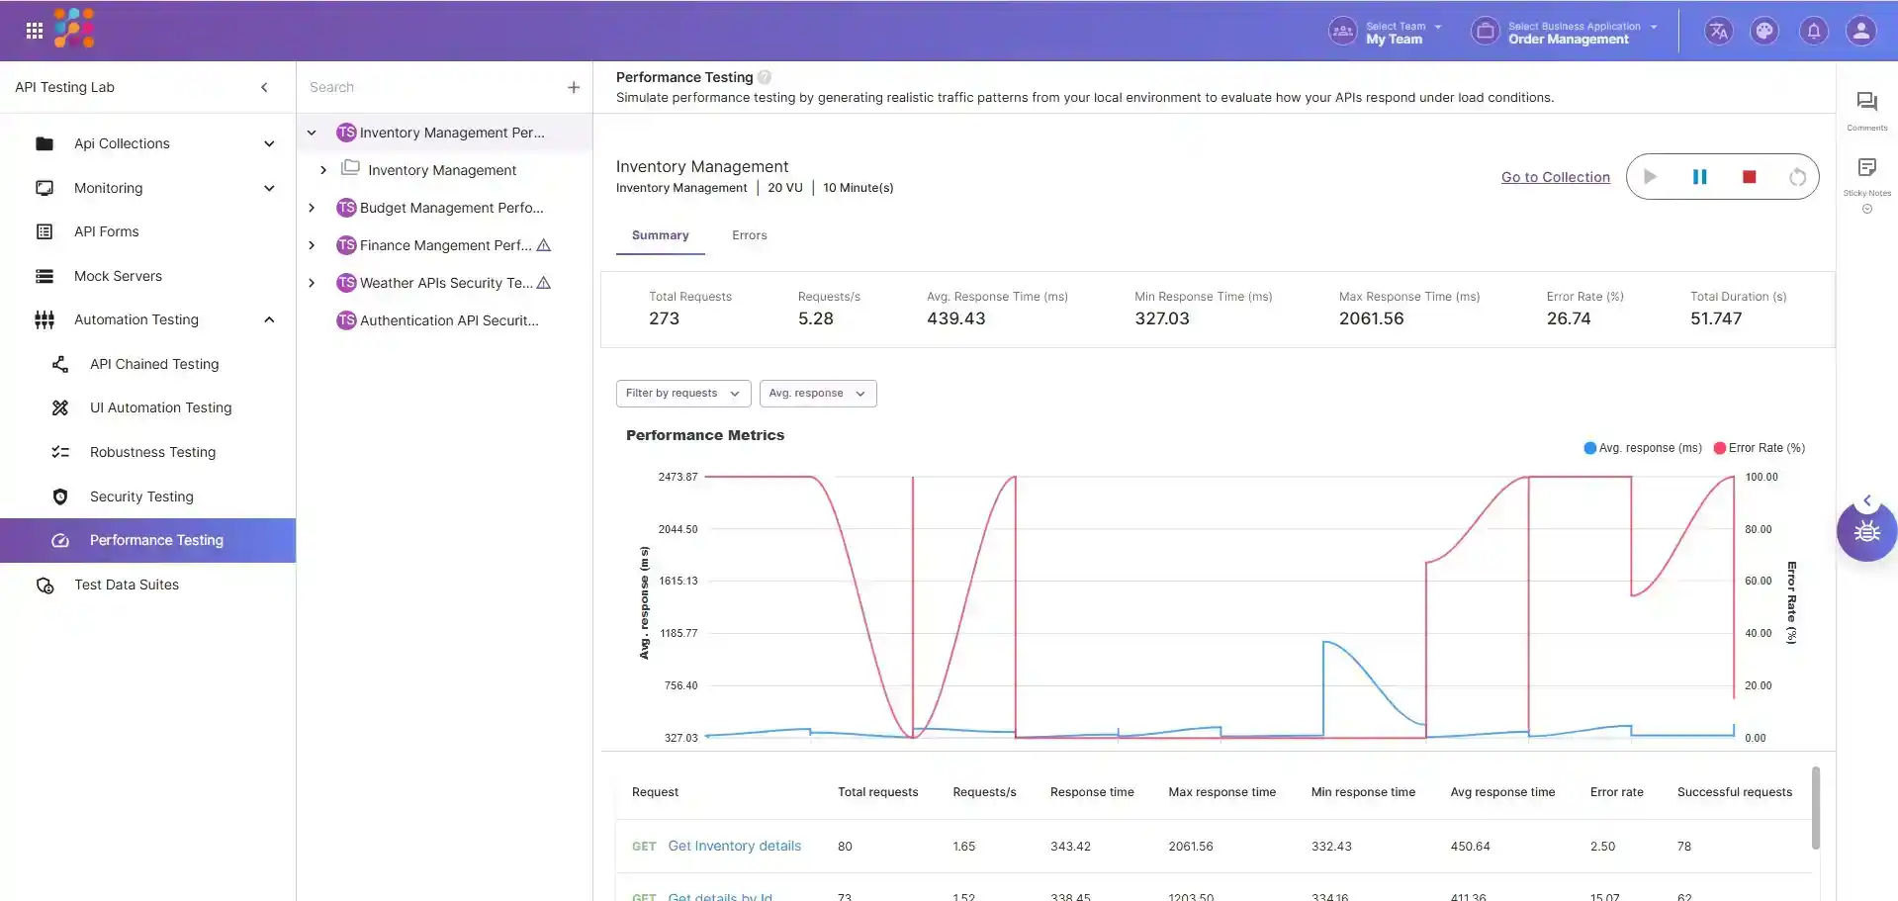Screen dimensions: 1898x901
Task: Stop the performance test with red square
Action: [x=1749, y=177]
